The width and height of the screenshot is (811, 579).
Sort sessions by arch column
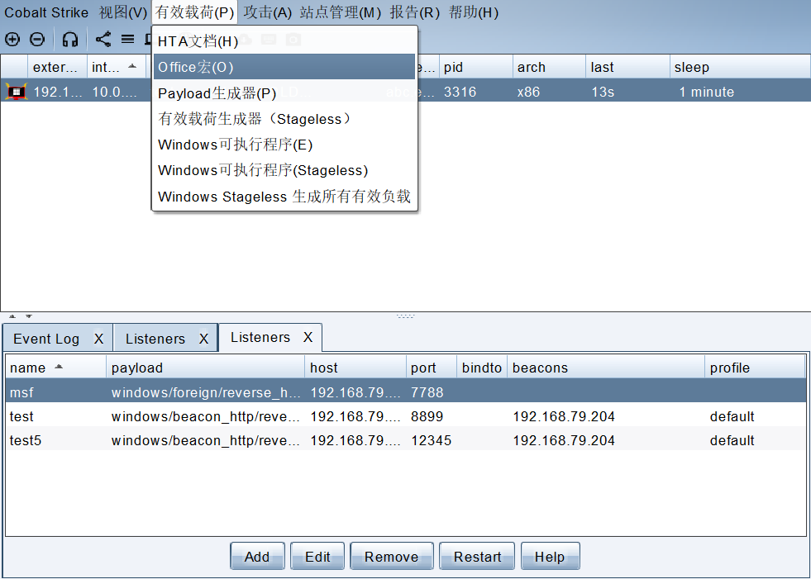549,67
